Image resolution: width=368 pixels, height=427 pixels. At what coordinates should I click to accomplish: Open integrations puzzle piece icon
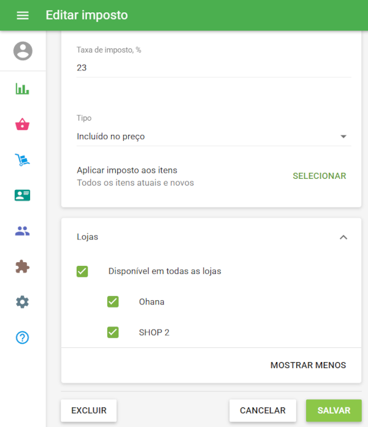point(23,266)
